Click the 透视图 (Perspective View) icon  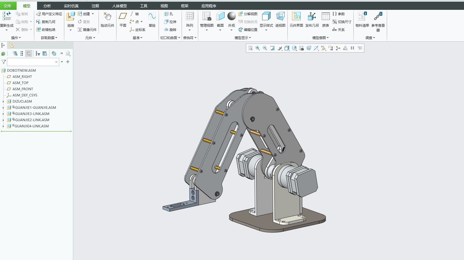pyautogui.click(x=280, y=16)
